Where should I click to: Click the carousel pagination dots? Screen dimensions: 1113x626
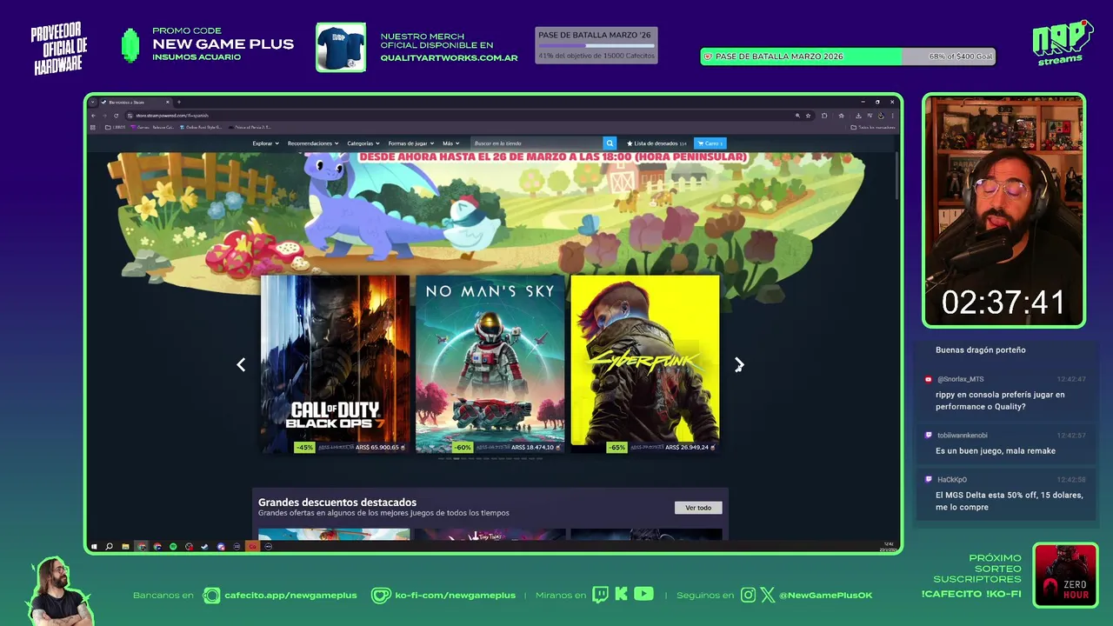point(490,458)
